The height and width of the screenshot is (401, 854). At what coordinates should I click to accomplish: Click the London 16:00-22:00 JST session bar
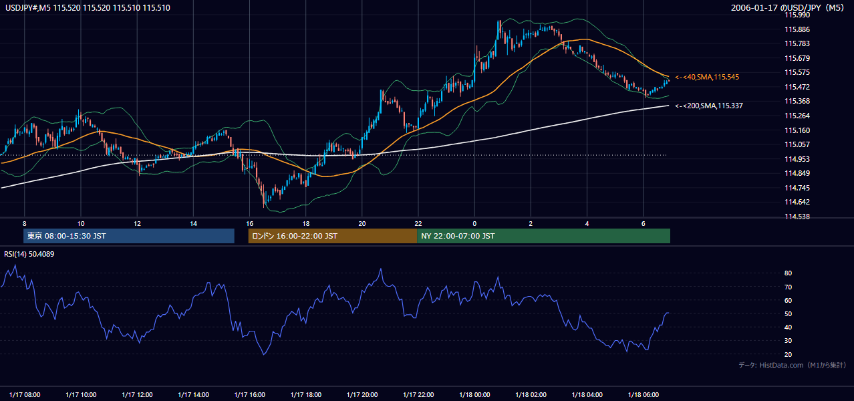332,236
